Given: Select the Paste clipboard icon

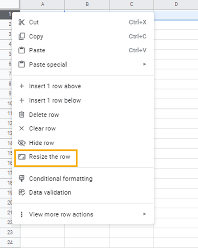Looking at the screenshot, I should tap(22, 50).
